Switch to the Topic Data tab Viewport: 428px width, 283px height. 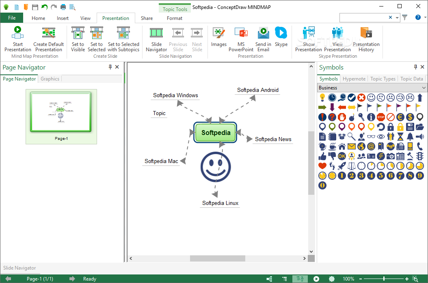coord(412,79)
